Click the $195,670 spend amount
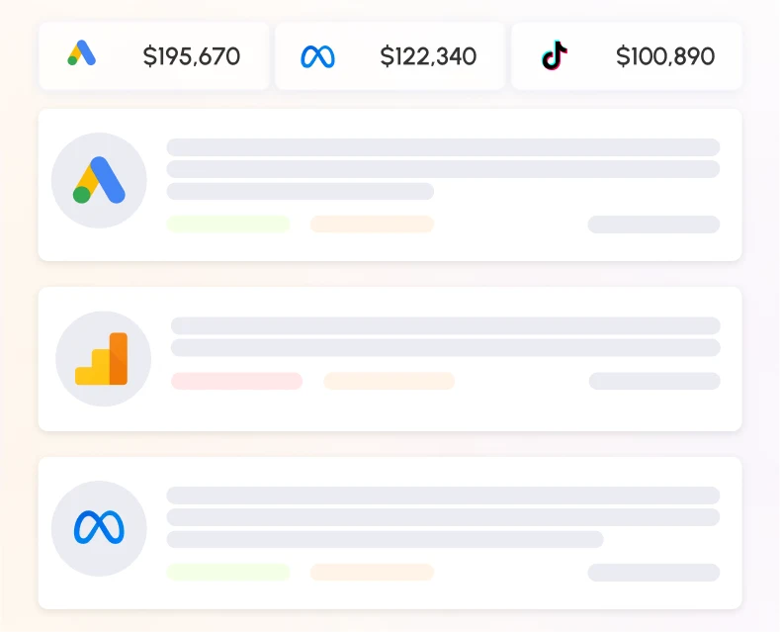The width and height of the screenshot is (780, 632). [192, 56]
